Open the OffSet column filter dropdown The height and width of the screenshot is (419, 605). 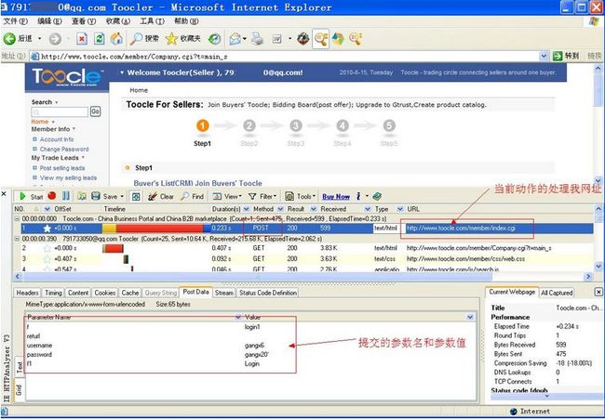[x=47, y=209]
